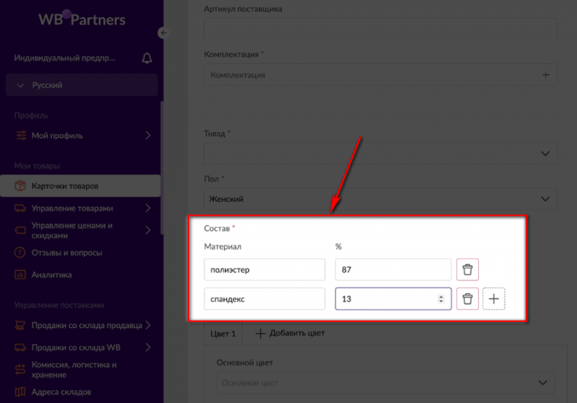Open the Основной цвет dropdown

386,382
